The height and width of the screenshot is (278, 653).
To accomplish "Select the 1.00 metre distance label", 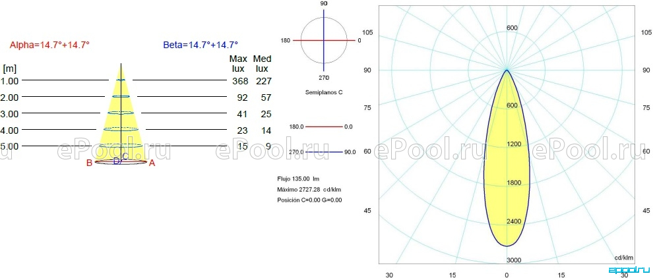I will click(10, 81).
